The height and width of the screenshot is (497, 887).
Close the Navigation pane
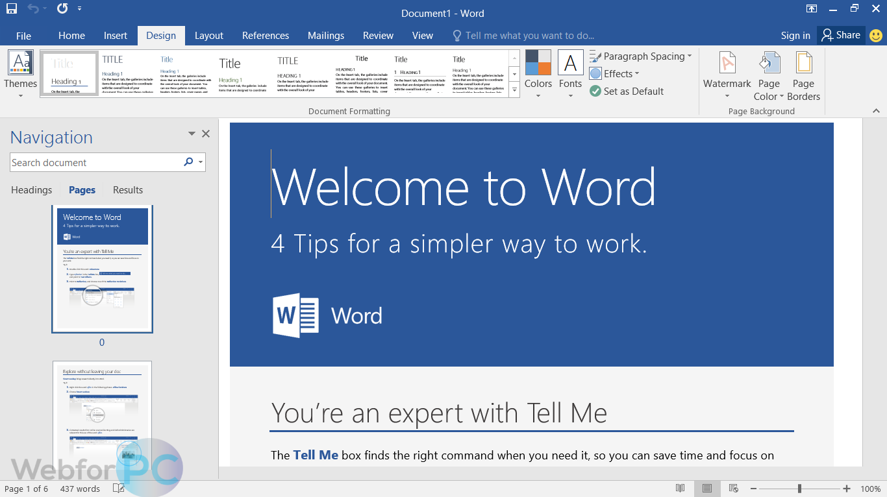pyautogui.click(x=206, y=134)
